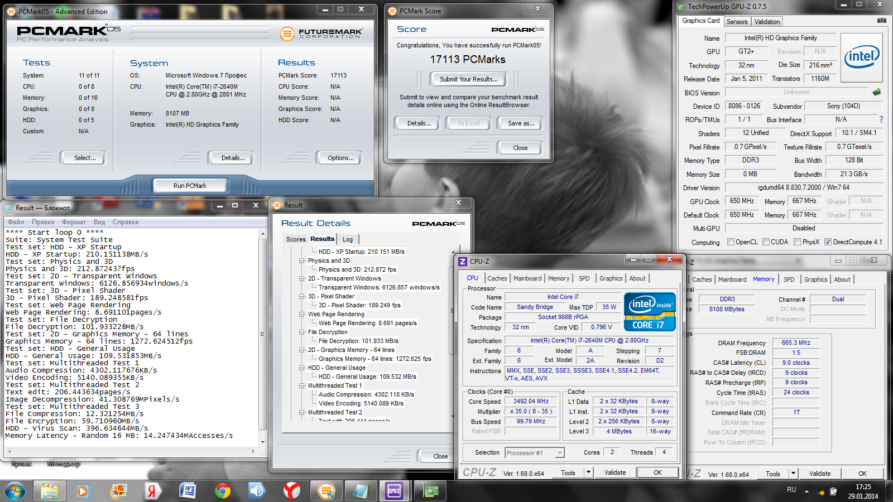Viewport: 893px width, 502px height.
Task: Switch to Notepad via its taskbar icon
Action: coord(360,491)
